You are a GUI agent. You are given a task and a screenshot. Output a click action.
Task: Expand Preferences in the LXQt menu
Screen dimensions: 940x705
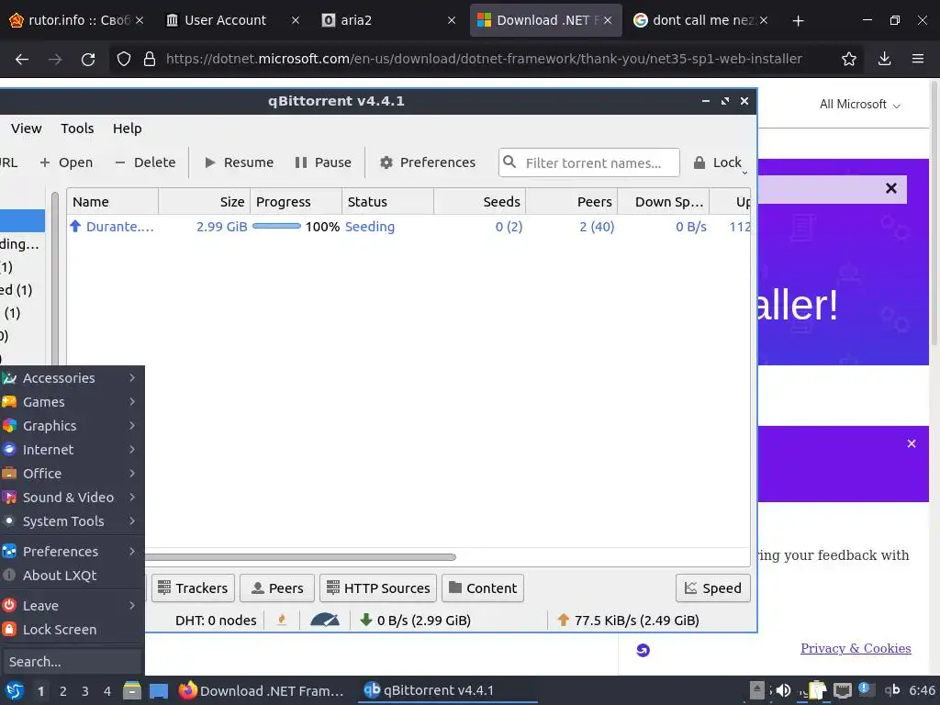[71, 552]
